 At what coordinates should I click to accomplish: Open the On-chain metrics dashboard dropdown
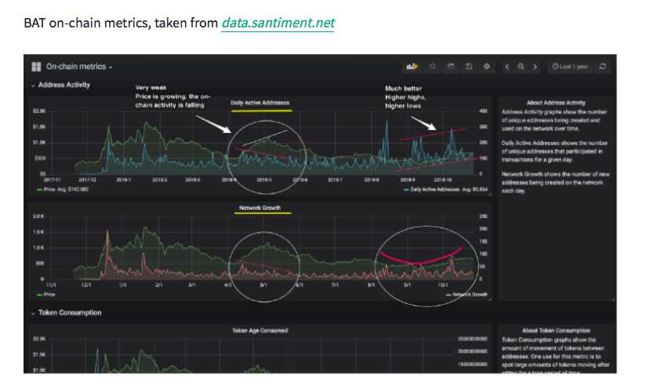point(79,67)
